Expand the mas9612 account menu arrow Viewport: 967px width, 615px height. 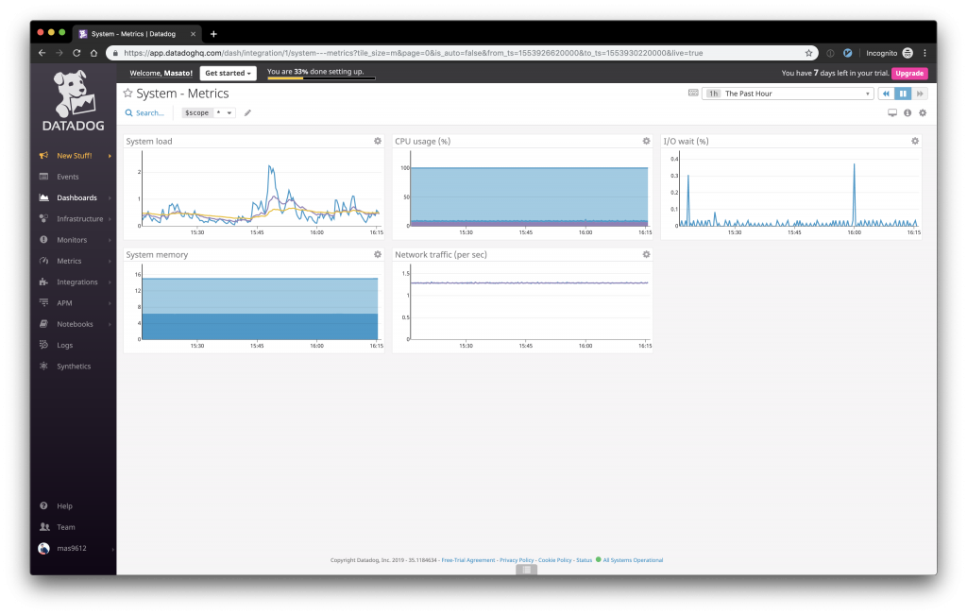tap(111, 548)
